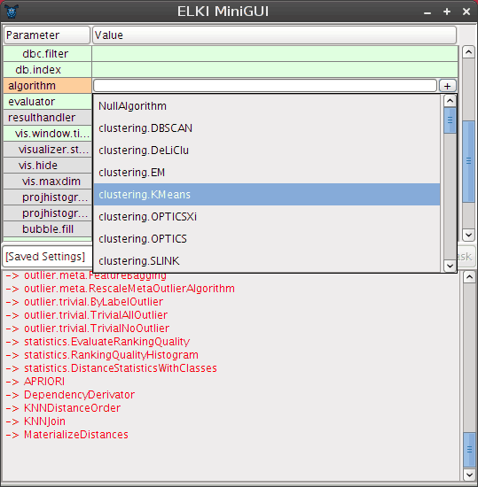Click the Value column header
The height and width of the screenshot is (487, 478).
pyautogui.click(x=274, y=35)
